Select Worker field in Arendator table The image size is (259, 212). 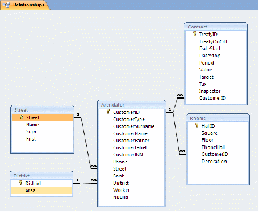(x=121, y=190)
